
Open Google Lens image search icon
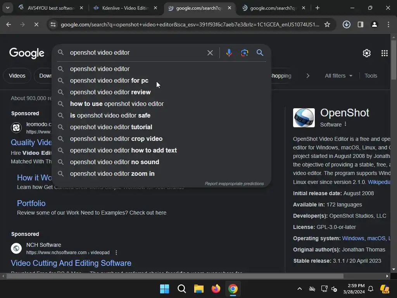(244, 53)
